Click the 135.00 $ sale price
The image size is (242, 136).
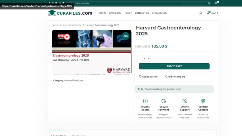[159, 46]
